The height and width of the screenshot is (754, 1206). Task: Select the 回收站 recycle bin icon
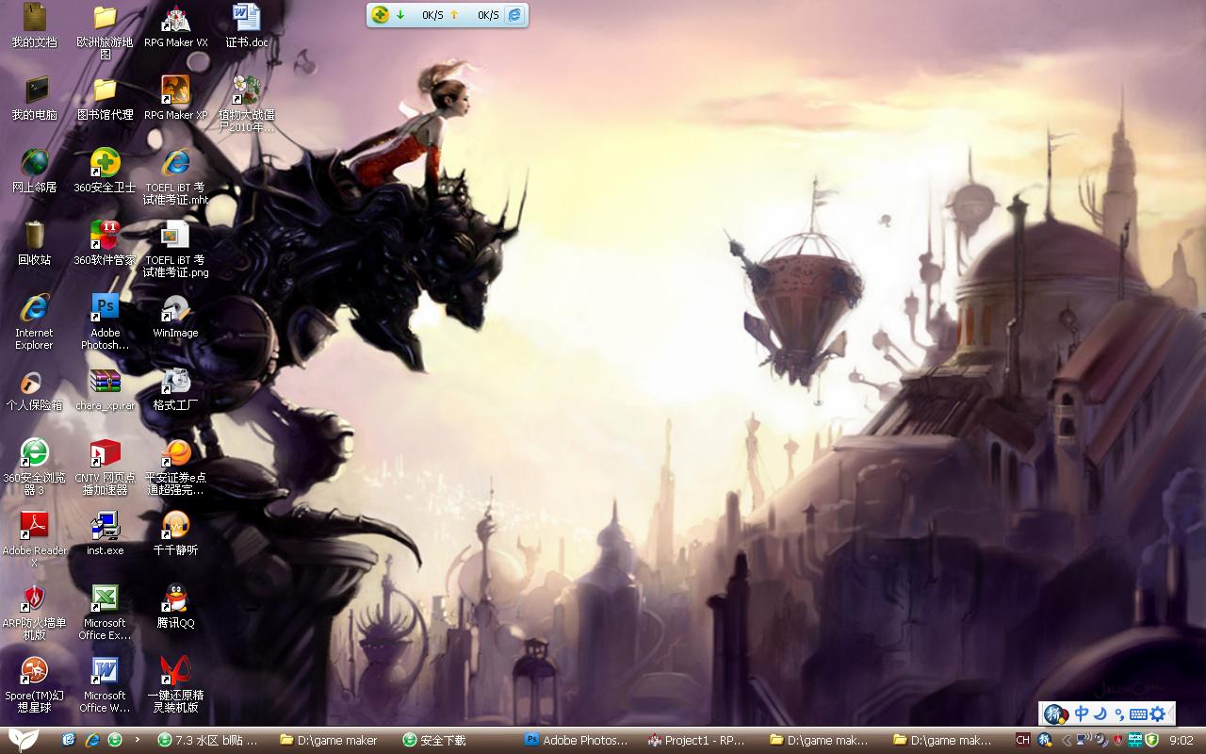[35, 243]
